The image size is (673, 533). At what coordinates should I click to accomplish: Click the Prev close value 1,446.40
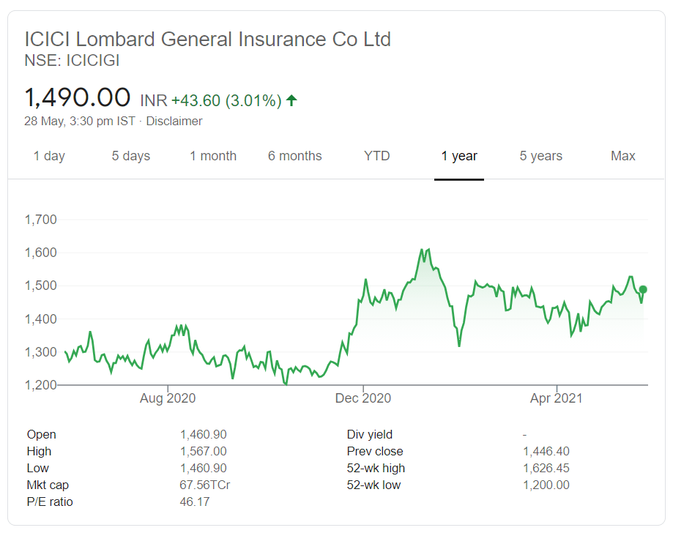[546, 451]
